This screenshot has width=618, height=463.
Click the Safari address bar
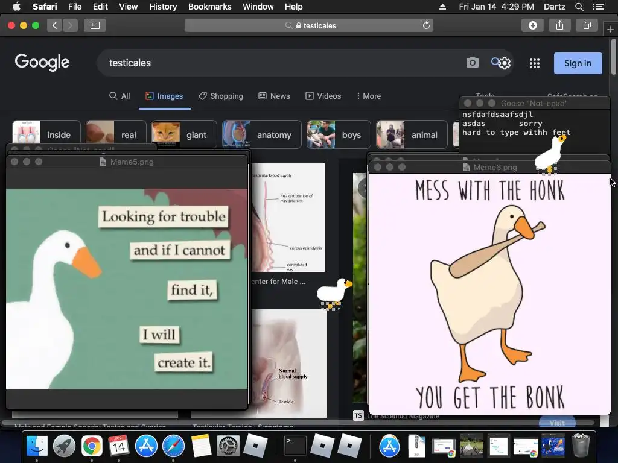(x=309, y=25)
